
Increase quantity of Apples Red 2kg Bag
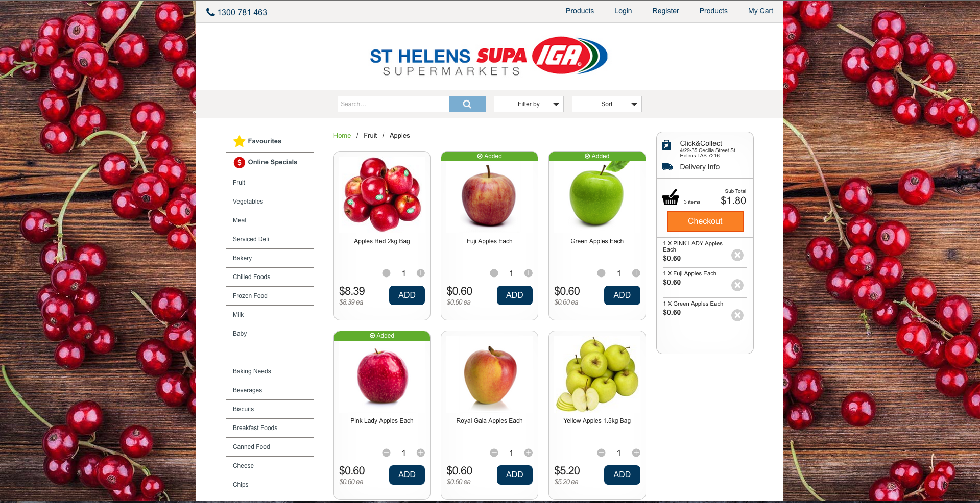(x=421, y=273)
